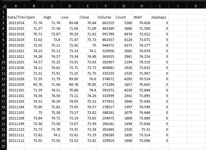Click the Open header cell
The height and width of the screenshot is (150, 206).
[34, 17]
